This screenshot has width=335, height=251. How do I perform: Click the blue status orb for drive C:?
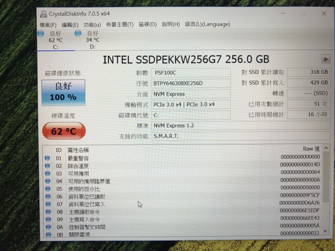40,33
